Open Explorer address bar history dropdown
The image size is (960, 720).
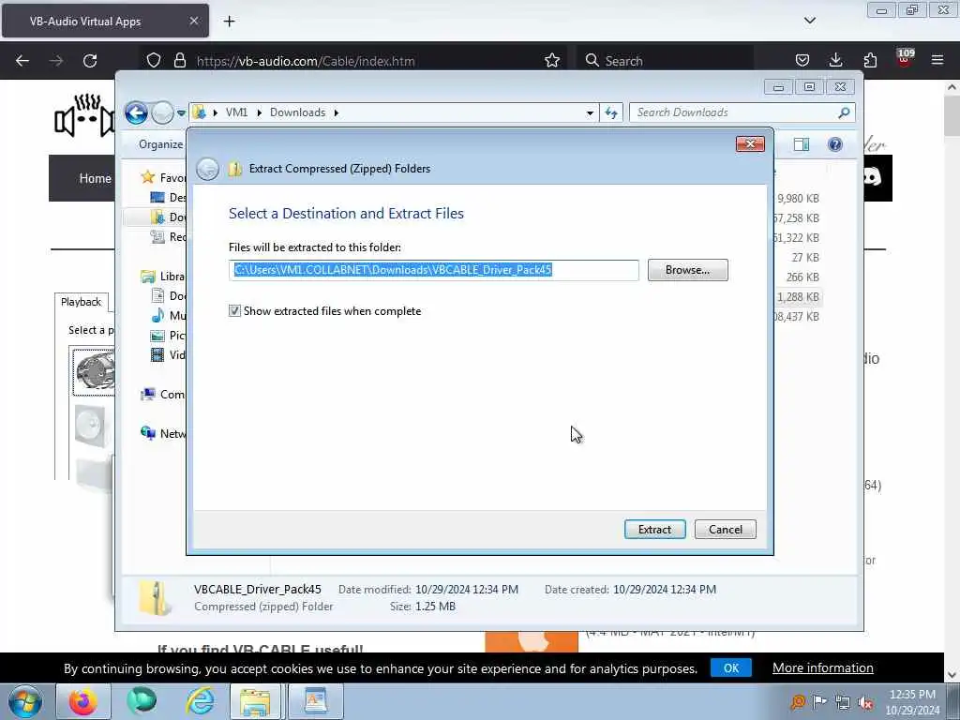coord(590,112)
